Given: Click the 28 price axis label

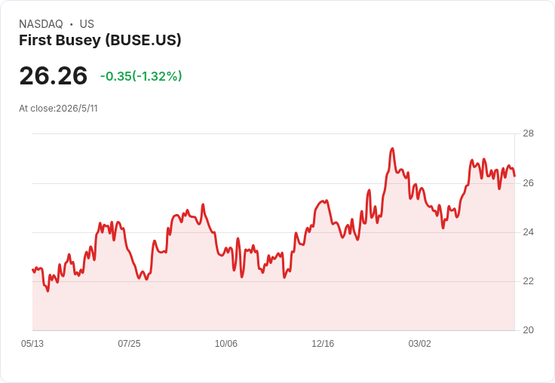Looking at the screenshot, I should point(529,133).
